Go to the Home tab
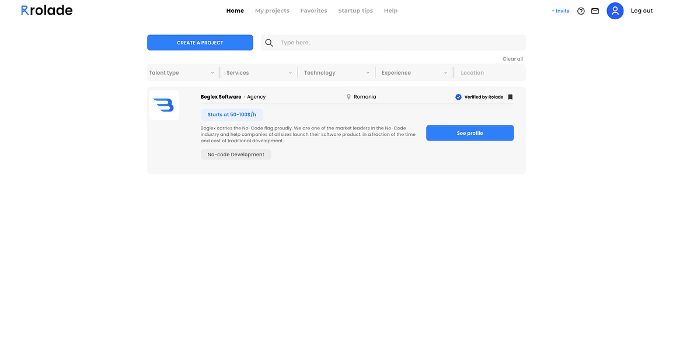673x350 pixels. (x=235, y=10)
